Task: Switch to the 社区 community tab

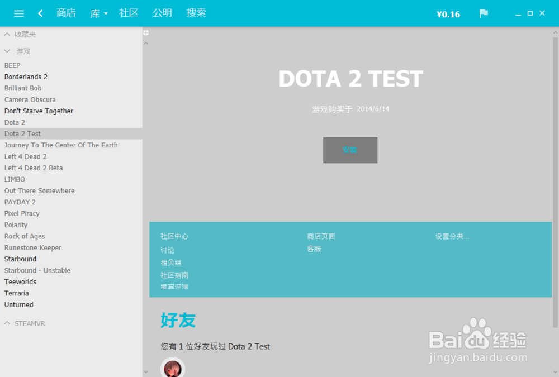Action: (x=129, y=13)
